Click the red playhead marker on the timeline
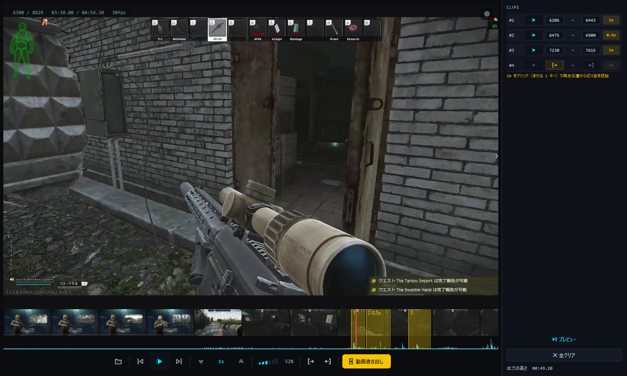Screen dimensions: 627x376 coord(356,328)
